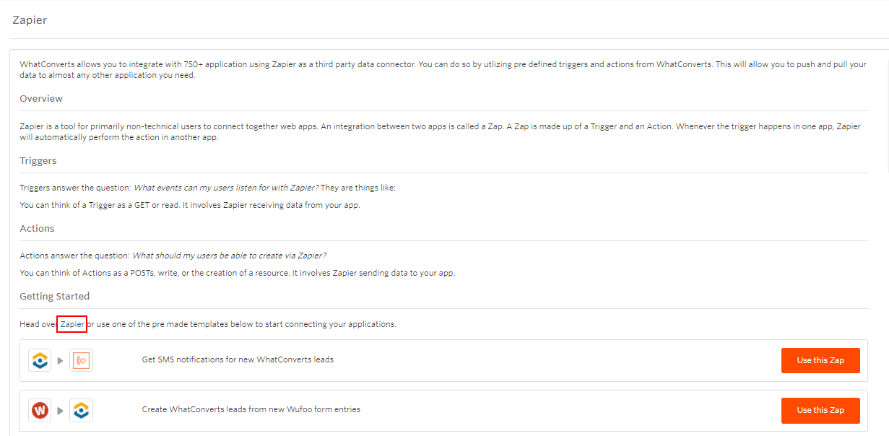
Task: Use the Wufoo form entries Zap
Action: (x=820, y=410)
